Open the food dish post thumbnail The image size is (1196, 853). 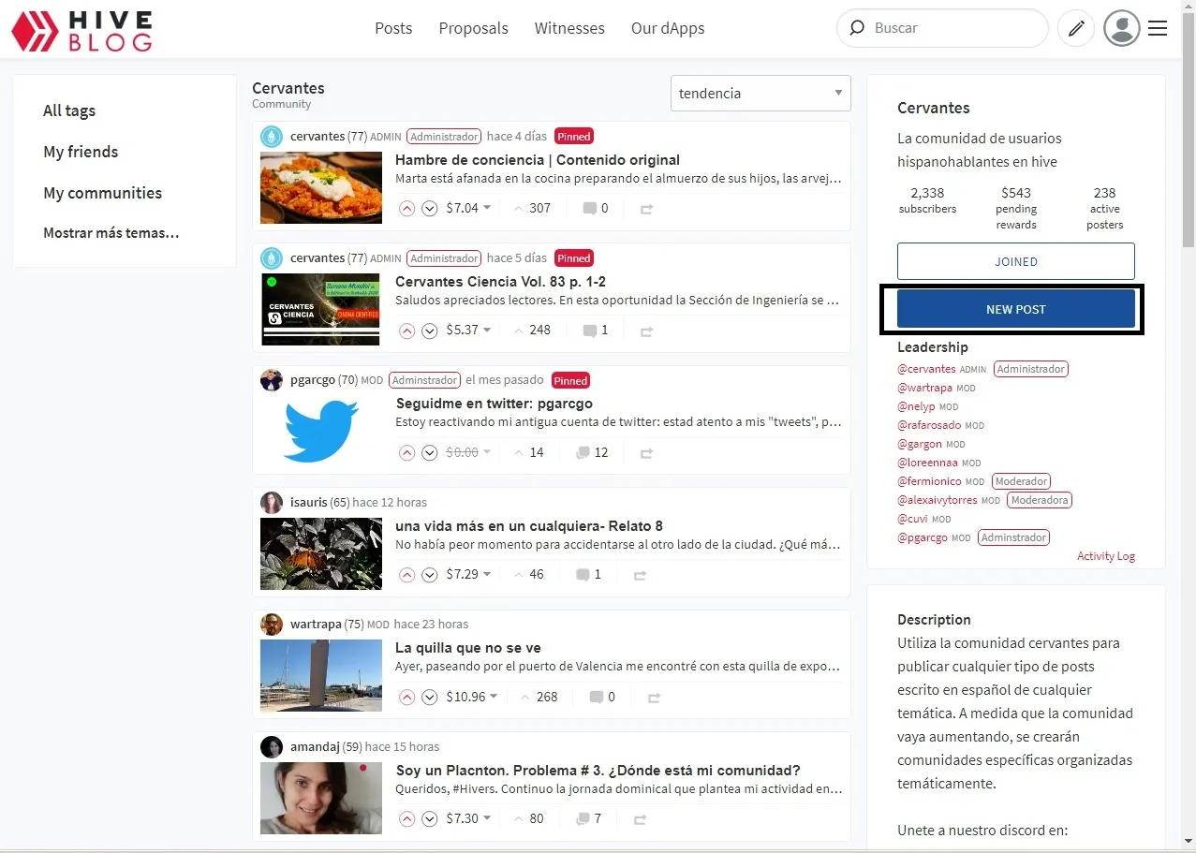(321, 187)
